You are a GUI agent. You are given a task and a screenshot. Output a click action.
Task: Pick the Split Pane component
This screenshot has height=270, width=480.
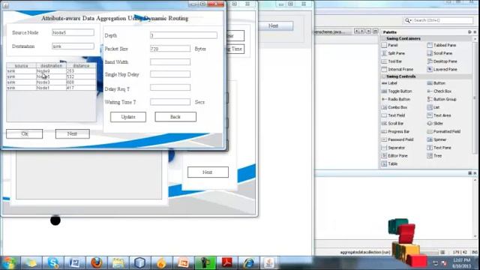click(393, 53)
